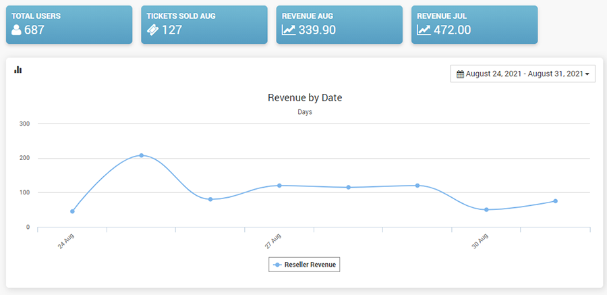Click the line chart icon in Revenue Aug card
The image size is (607, 295).
click(x=288, y=30)
